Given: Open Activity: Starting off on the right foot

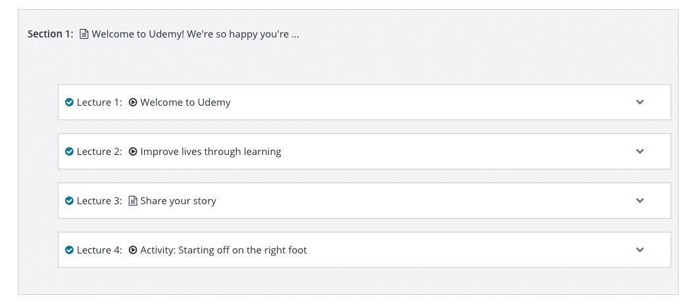Looking at the screenshot, I should pyautogui.click(x=224, y=250).
